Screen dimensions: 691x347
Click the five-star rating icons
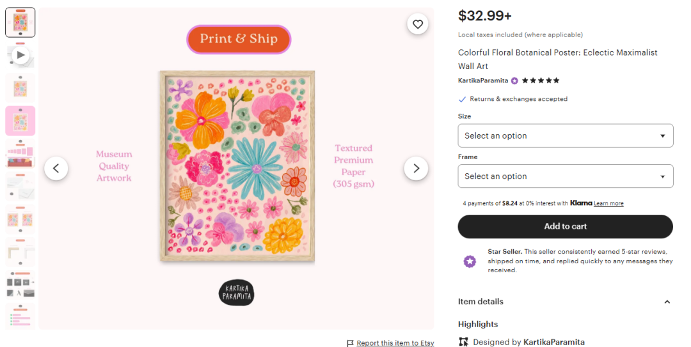click(x=541, y=81)
